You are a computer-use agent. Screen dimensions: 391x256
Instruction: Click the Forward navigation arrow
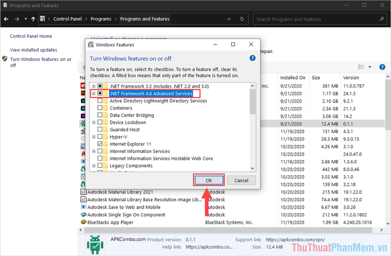click(17, 19)
